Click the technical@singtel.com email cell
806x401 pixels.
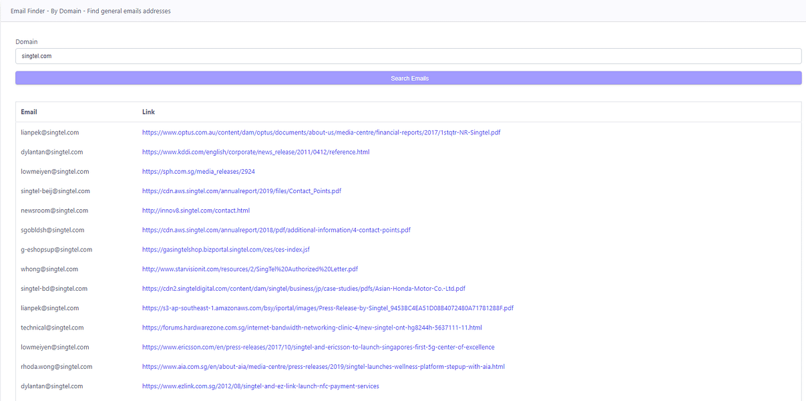[x=52, y=327]
